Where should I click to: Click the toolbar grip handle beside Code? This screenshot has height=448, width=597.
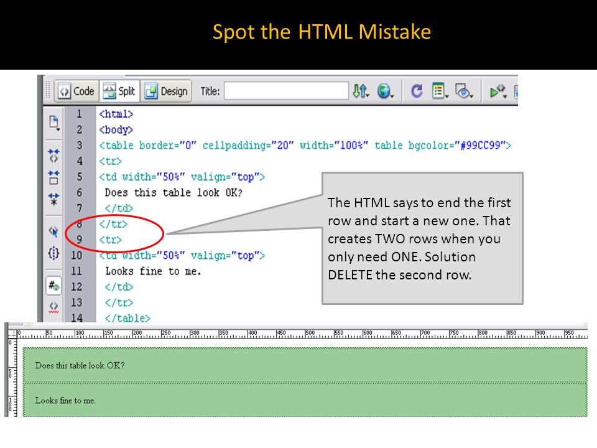coord(49,91)
